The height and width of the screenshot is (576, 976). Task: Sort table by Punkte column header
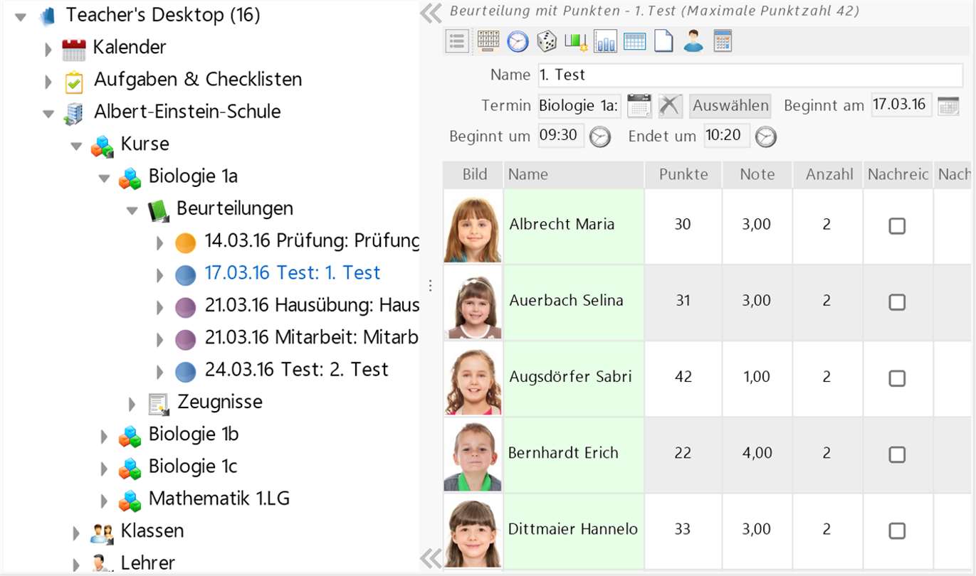[x=683, y=174]
